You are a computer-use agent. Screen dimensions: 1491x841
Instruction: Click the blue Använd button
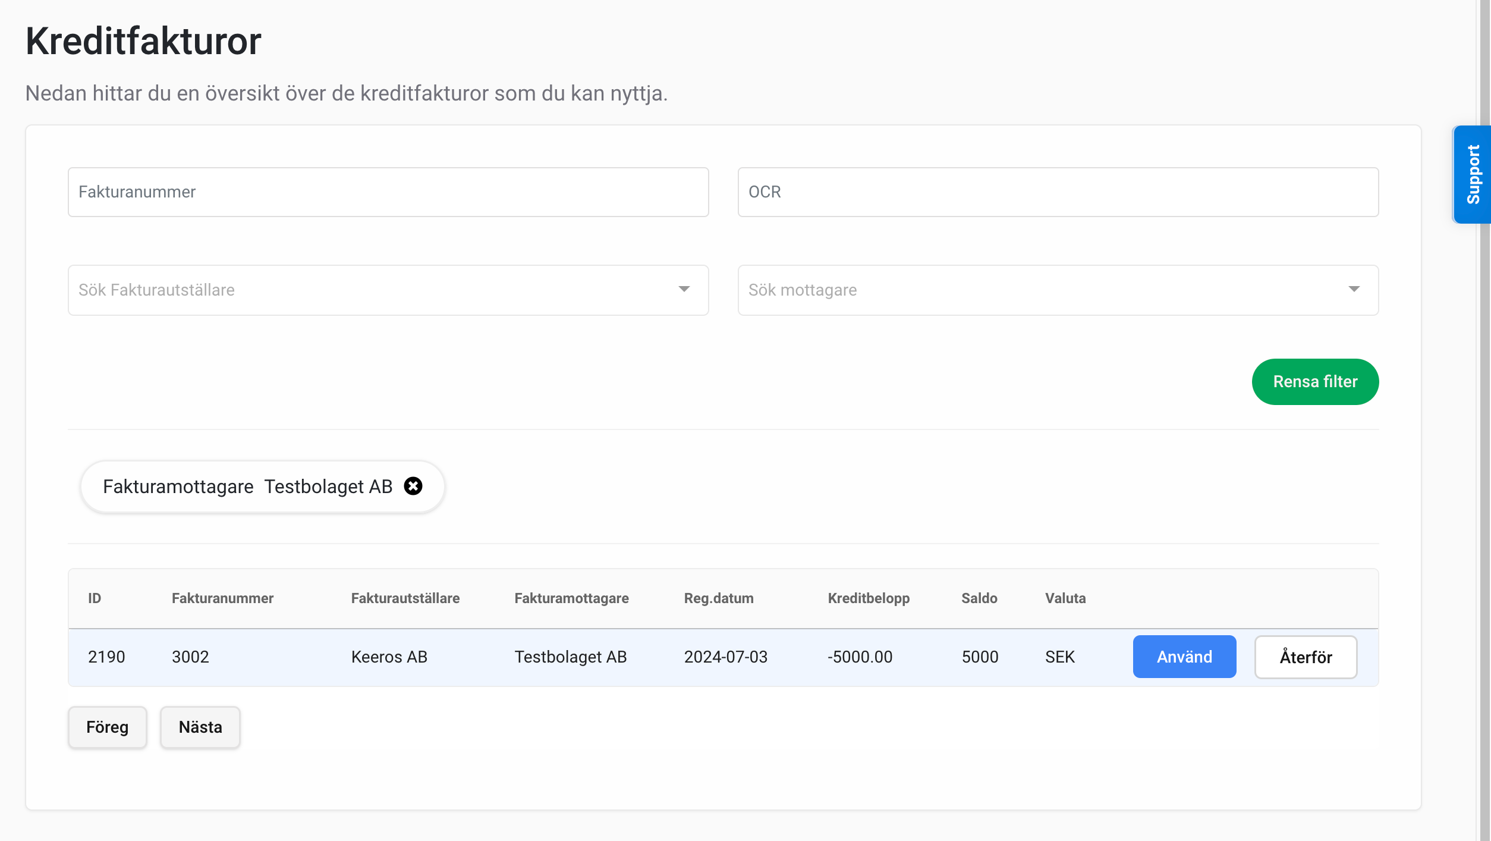1184,656
